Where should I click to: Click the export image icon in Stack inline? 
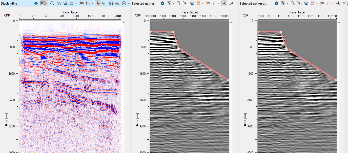[111, 3]
